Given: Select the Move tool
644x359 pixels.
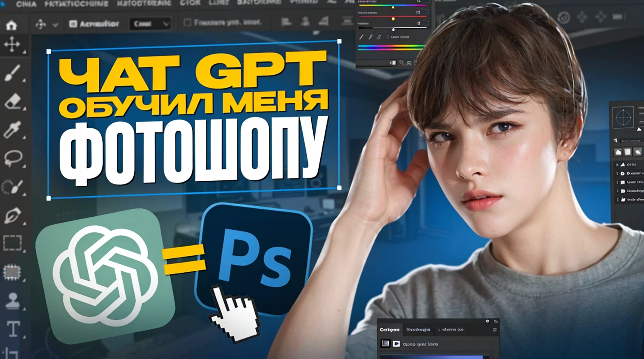Looking at the screenshot, I should coord(12,44).
